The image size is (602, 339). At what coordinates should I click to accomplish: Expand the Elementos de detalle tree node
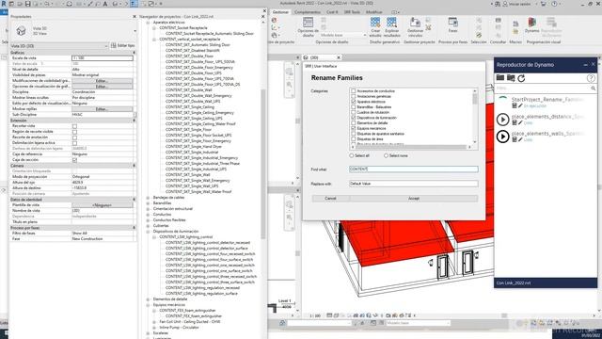point(149,299)
